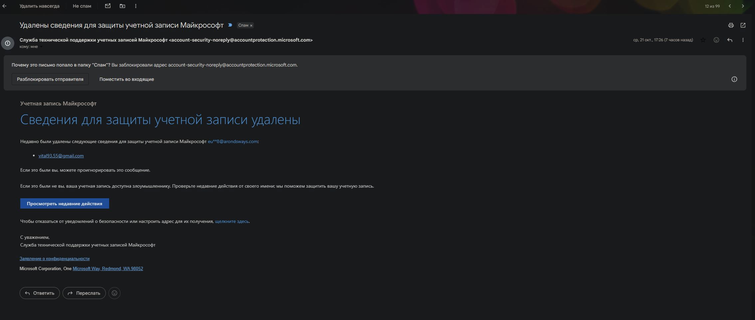The width and height of the screenshot is (755, 320).
Task: Click sender name Служба технической поддержки in header
Action: tap(94, 40)
